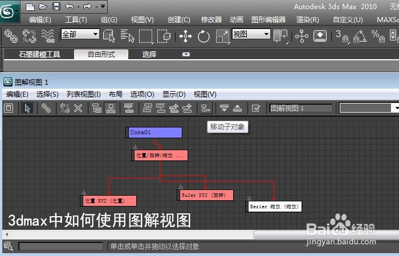Open 显示(D) menu in schematic view
This screenshot has width=399, height=256.
174,94
